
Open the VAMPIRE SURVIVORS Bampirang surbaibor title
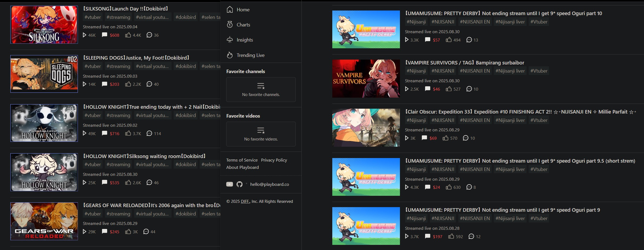click(x=465, y=63)
